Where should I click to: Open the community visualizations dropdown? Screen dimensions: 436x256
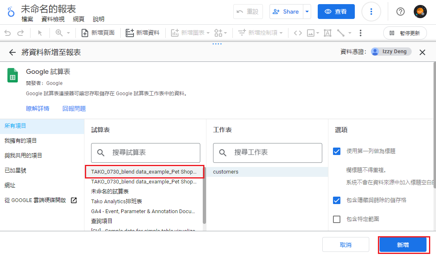pyautogui.click(x=220, y=33)
